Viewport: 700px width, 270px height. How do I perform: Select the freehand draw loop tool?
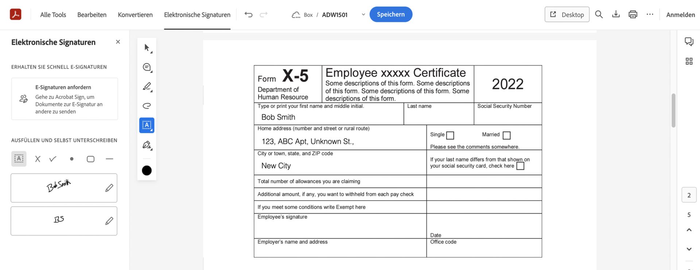click(147, 106)
